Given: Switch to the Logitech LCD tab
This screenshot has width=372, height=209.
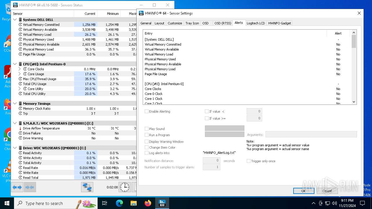Looking at the screenshot, I should click(256, 23).
